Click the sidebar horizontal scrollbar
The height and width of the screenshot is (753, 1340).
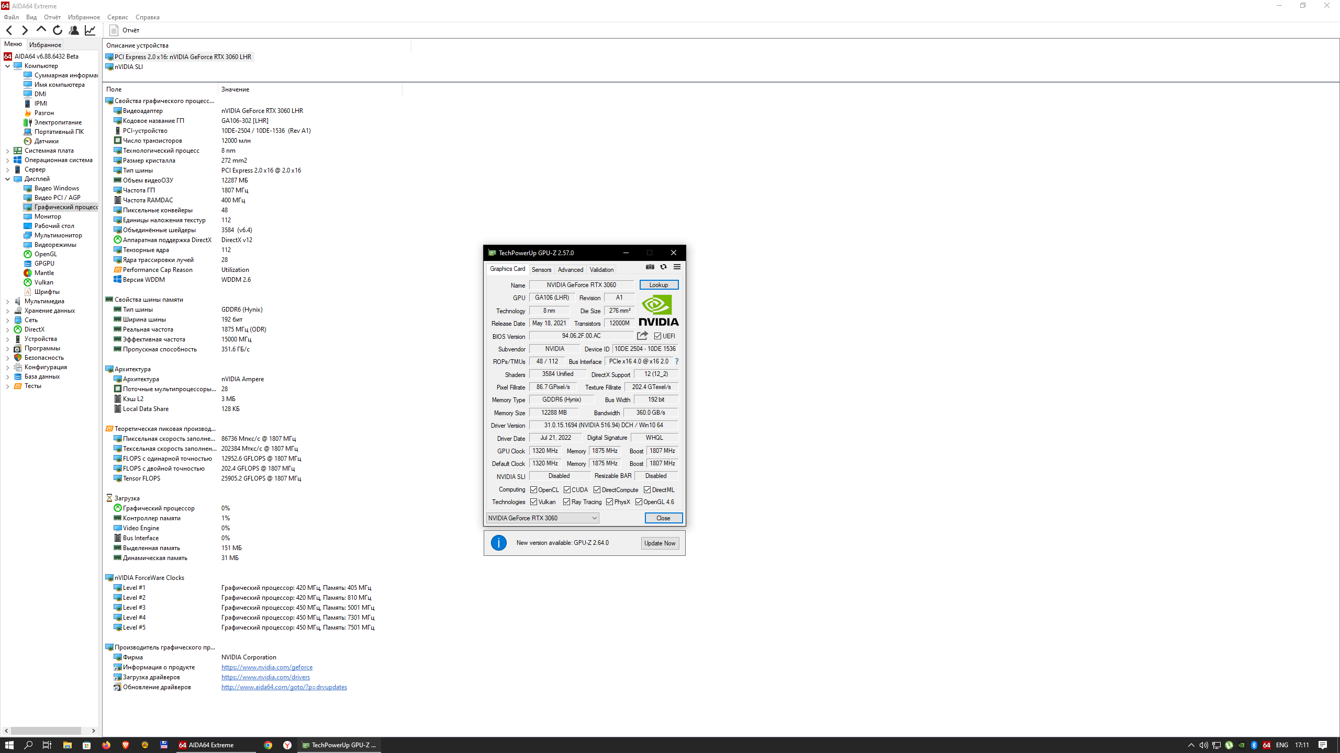(x=46, y=731)
